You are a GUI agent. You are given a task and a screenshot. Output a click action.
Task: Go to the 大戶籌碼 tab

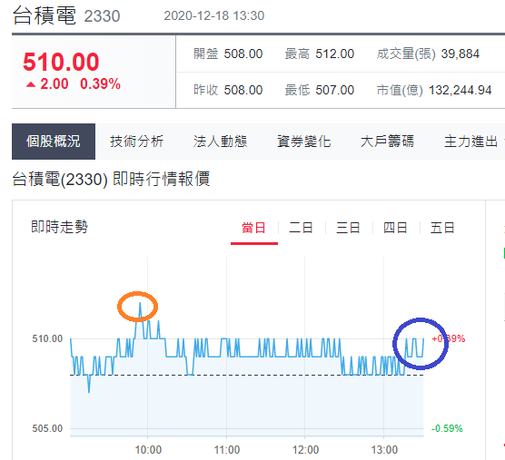(387, 142)
